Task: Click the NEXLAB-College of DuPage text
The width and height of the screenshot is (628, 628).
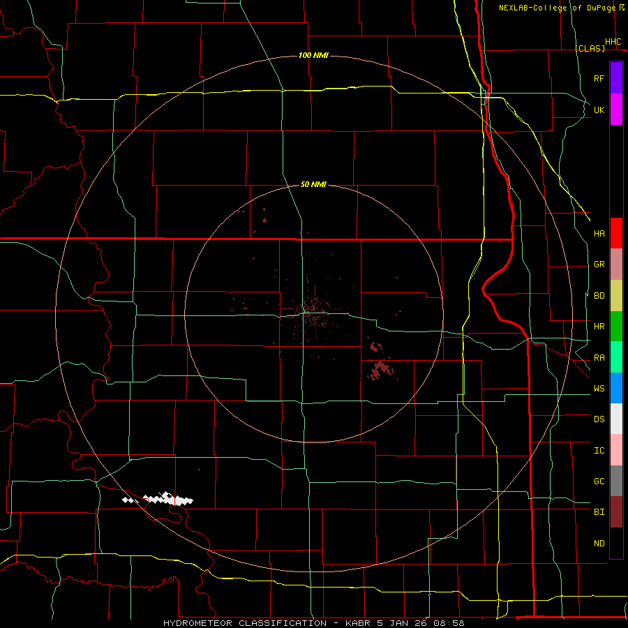Action: pos(558,8)
